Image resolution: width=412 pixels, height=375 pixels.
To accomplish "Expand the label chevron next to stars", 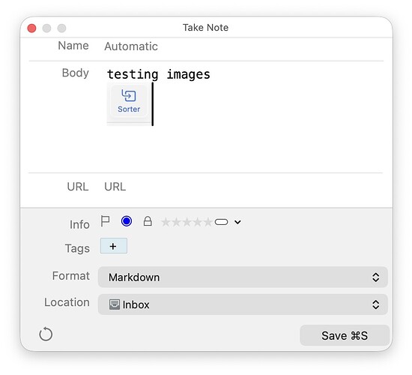I will pos(237,222).
